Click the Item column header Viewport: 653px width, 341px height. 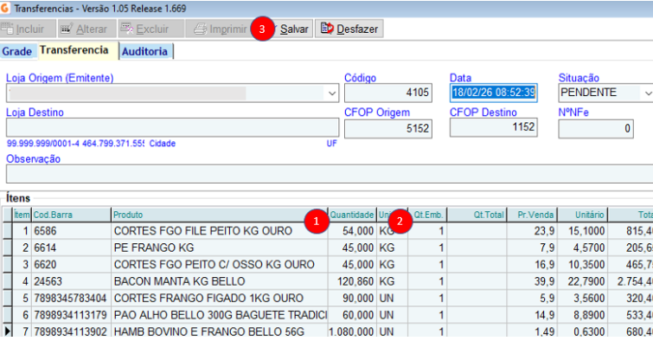[x=22, y=215]
